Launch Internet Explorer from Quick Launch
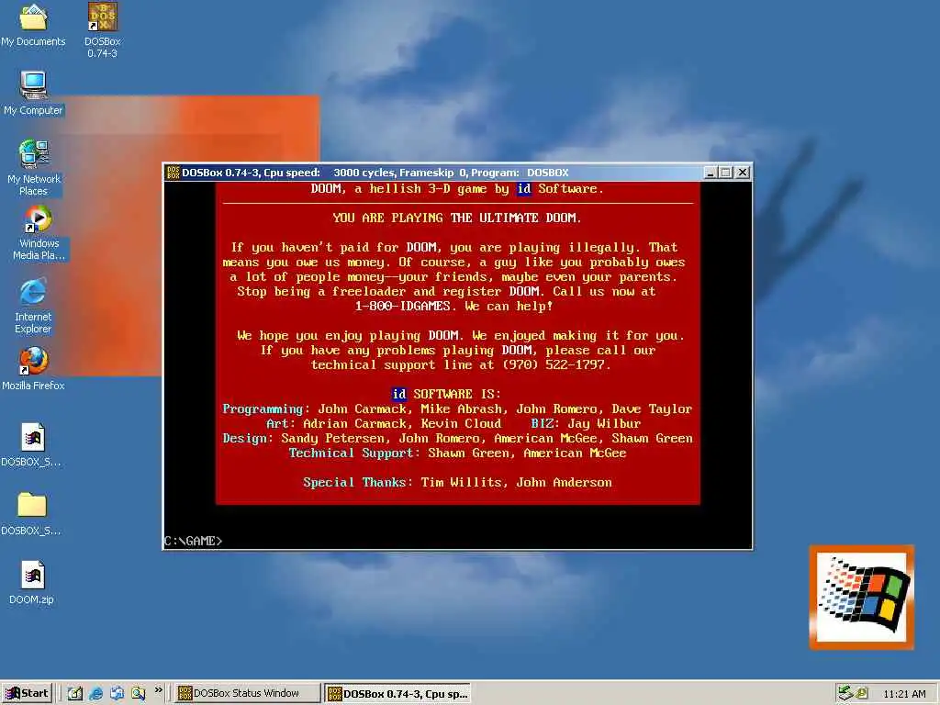Image resolution: width=940 pixels, height=705 pixels. coord(95,694)
